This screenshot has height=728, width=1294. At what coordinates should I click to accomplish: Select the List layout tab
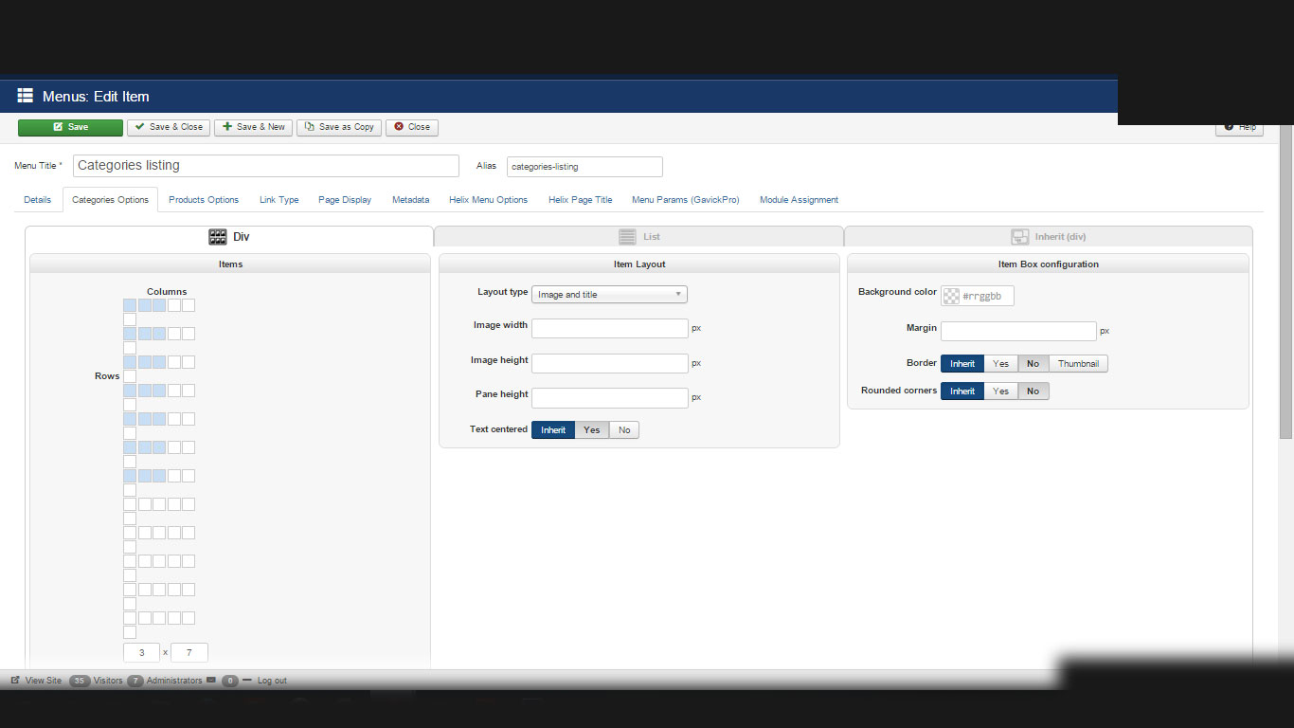pos(638,237)
